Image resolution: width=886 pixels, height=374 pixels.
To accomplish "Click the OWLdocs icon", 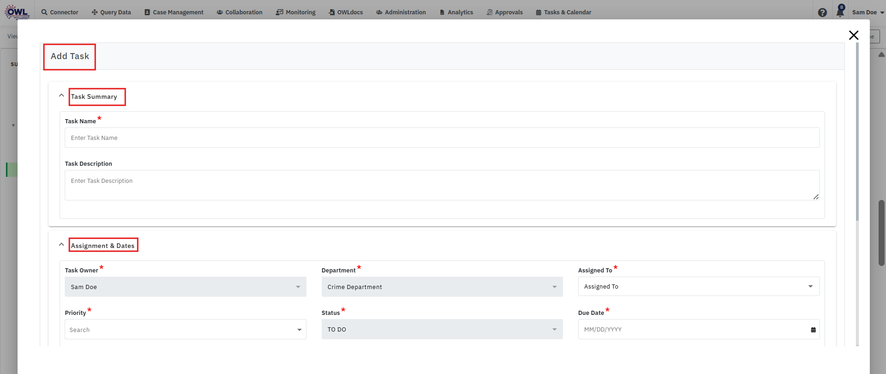I will (332, 12).
